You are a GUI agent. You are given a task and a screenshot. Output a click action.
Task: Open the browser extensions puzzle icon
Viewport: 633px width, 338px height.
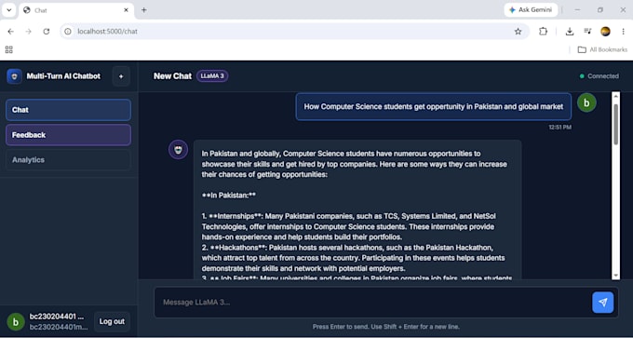click(544, 32)
